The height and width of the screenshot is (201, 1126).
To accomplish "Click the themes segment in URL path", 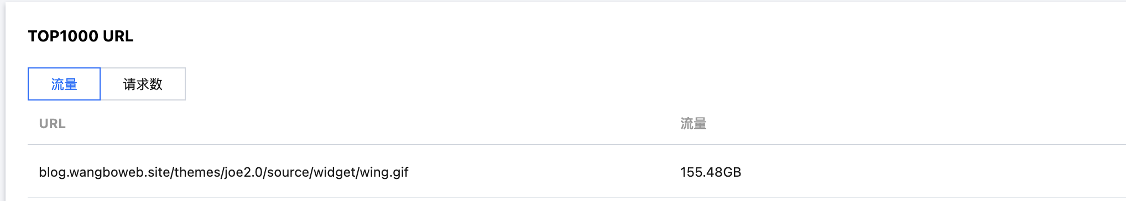I will [x=197, y=172].
